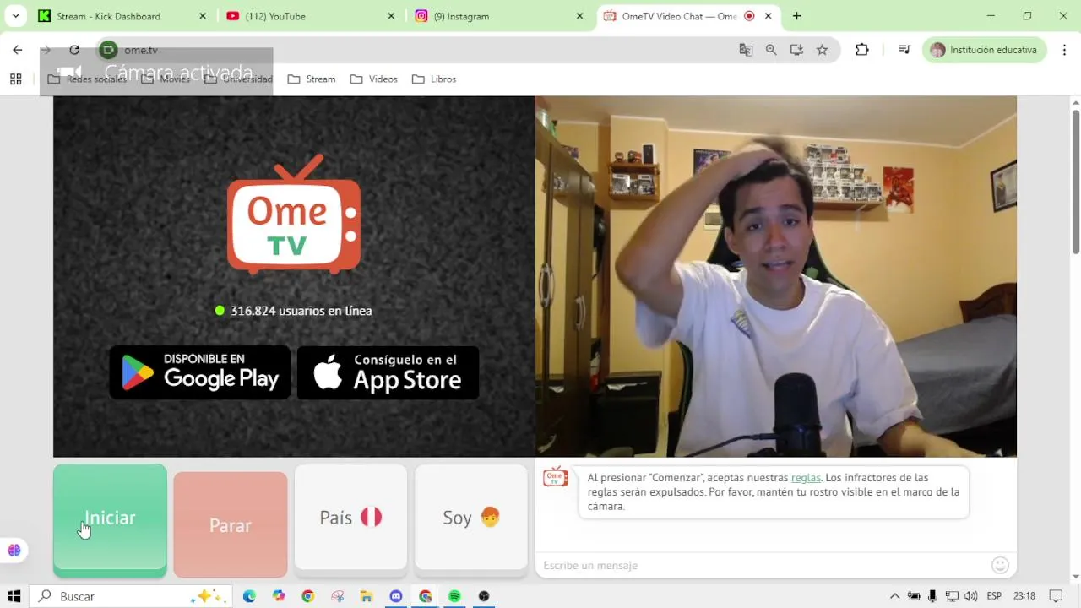Open the Videos bookmarks folder
Screen dimensions: 1081x608
pos(373,79)
